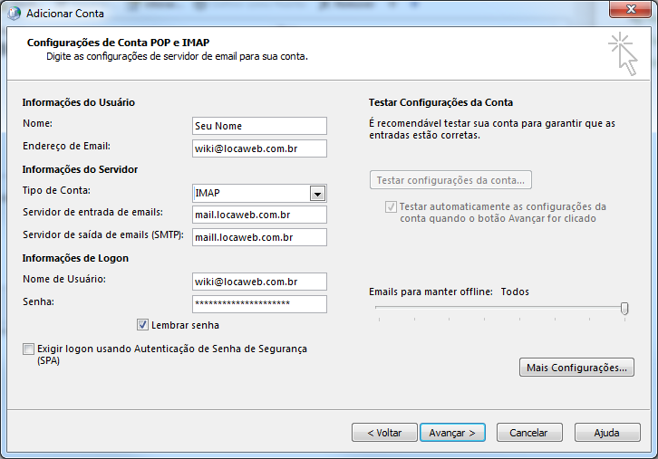Screen dimensions: 658x459
Task: Click the Nome field containing Seu Nome
Action: click(x=259, y=126)
